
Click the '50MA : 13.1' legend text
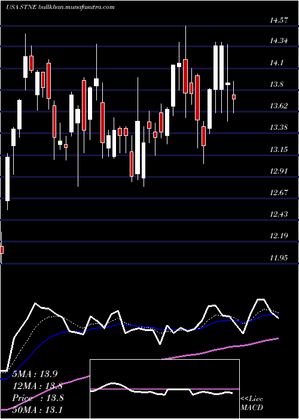tap(38, 409)
